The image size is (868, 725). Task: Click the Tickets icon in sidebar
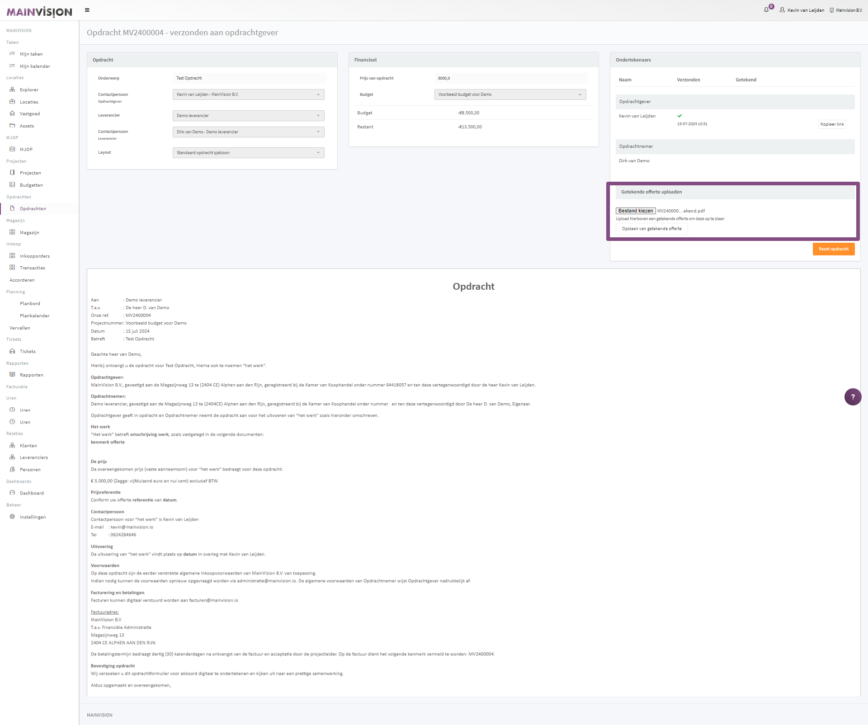[x=12, y=351]
